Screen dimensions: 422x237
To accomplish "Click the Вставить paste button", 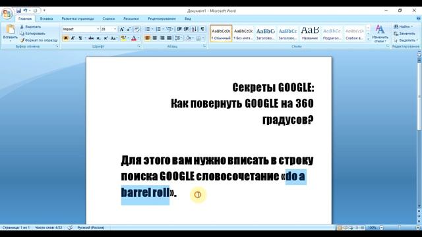I will pyautogui.click(x=11, y=33).
